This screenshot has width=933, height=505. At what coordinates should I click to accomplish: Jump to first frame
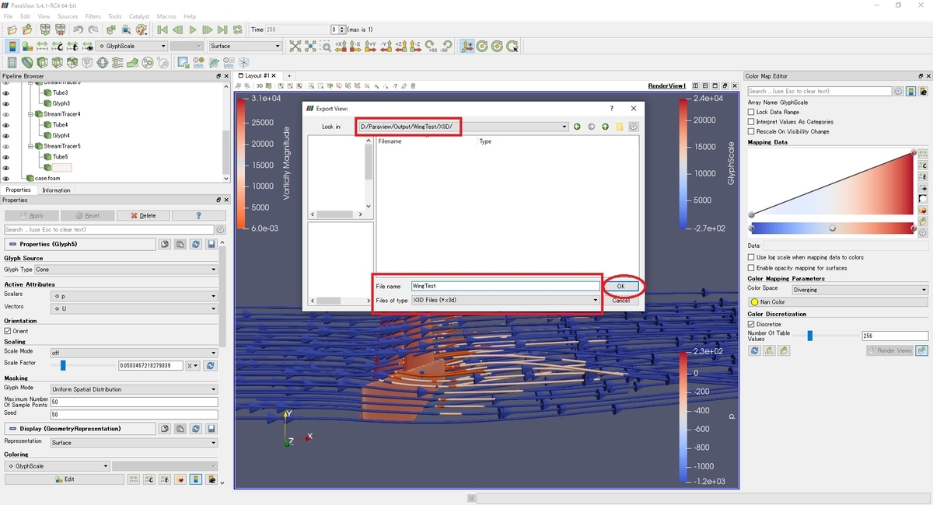[x=162, y=30]
